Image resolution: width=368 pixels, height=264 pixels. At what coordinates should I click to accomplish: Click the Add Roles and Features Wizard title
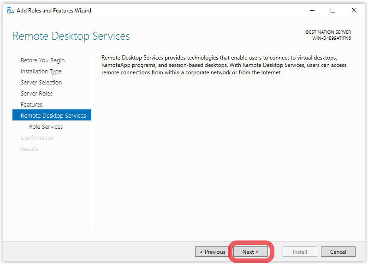click(54, 11)
